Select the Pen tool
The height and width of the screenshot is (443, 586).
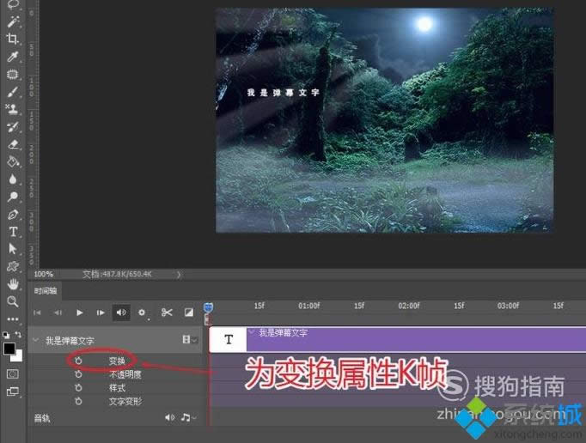13,215
